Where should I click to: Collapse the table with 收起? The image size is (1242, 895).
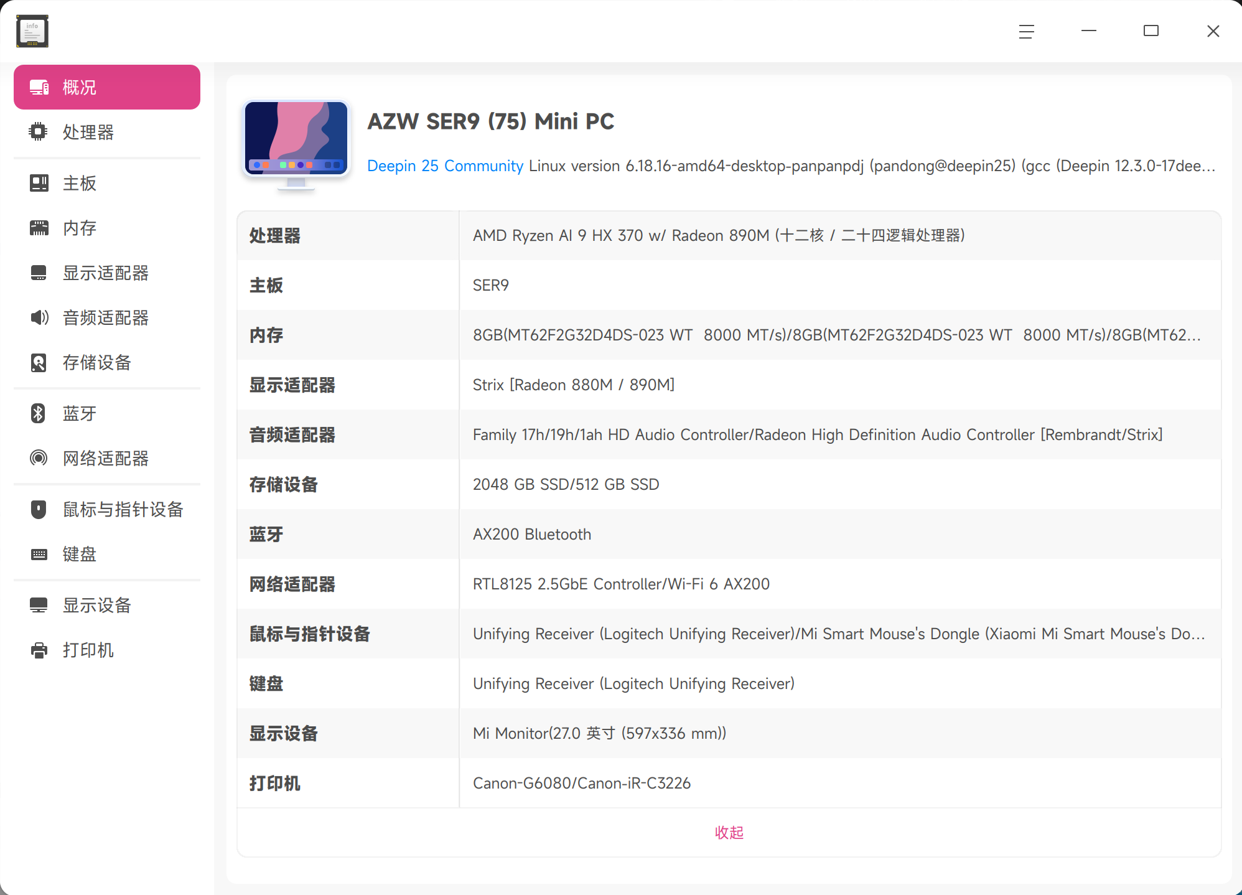click(x=729, y=832)
